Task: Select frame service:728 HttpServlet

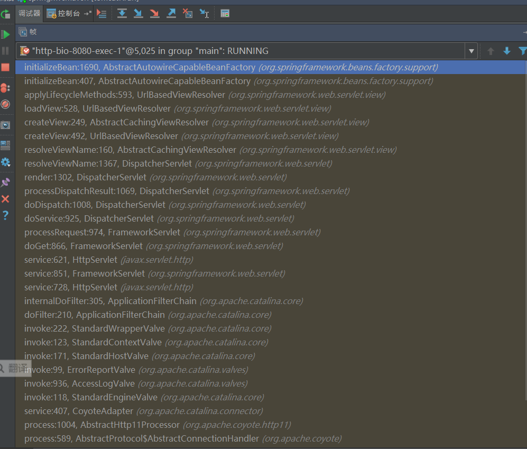Action: tap(270, 288)
